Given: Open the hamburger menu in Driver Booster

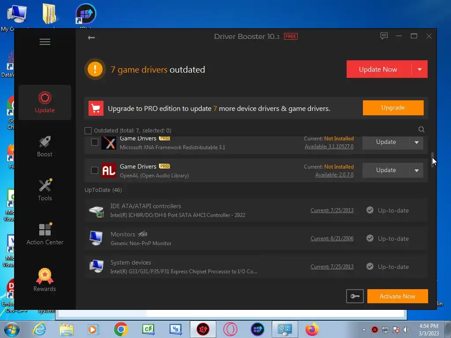Looking at the screenshot, I should 44,42.
